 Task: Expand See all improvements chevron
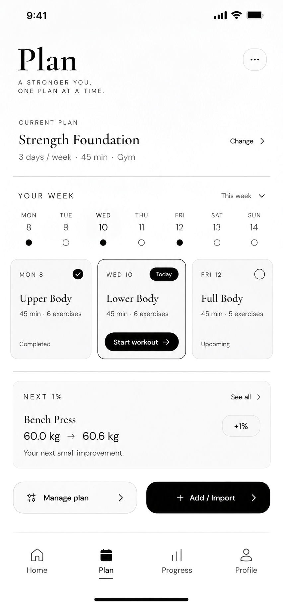(259, 397)
